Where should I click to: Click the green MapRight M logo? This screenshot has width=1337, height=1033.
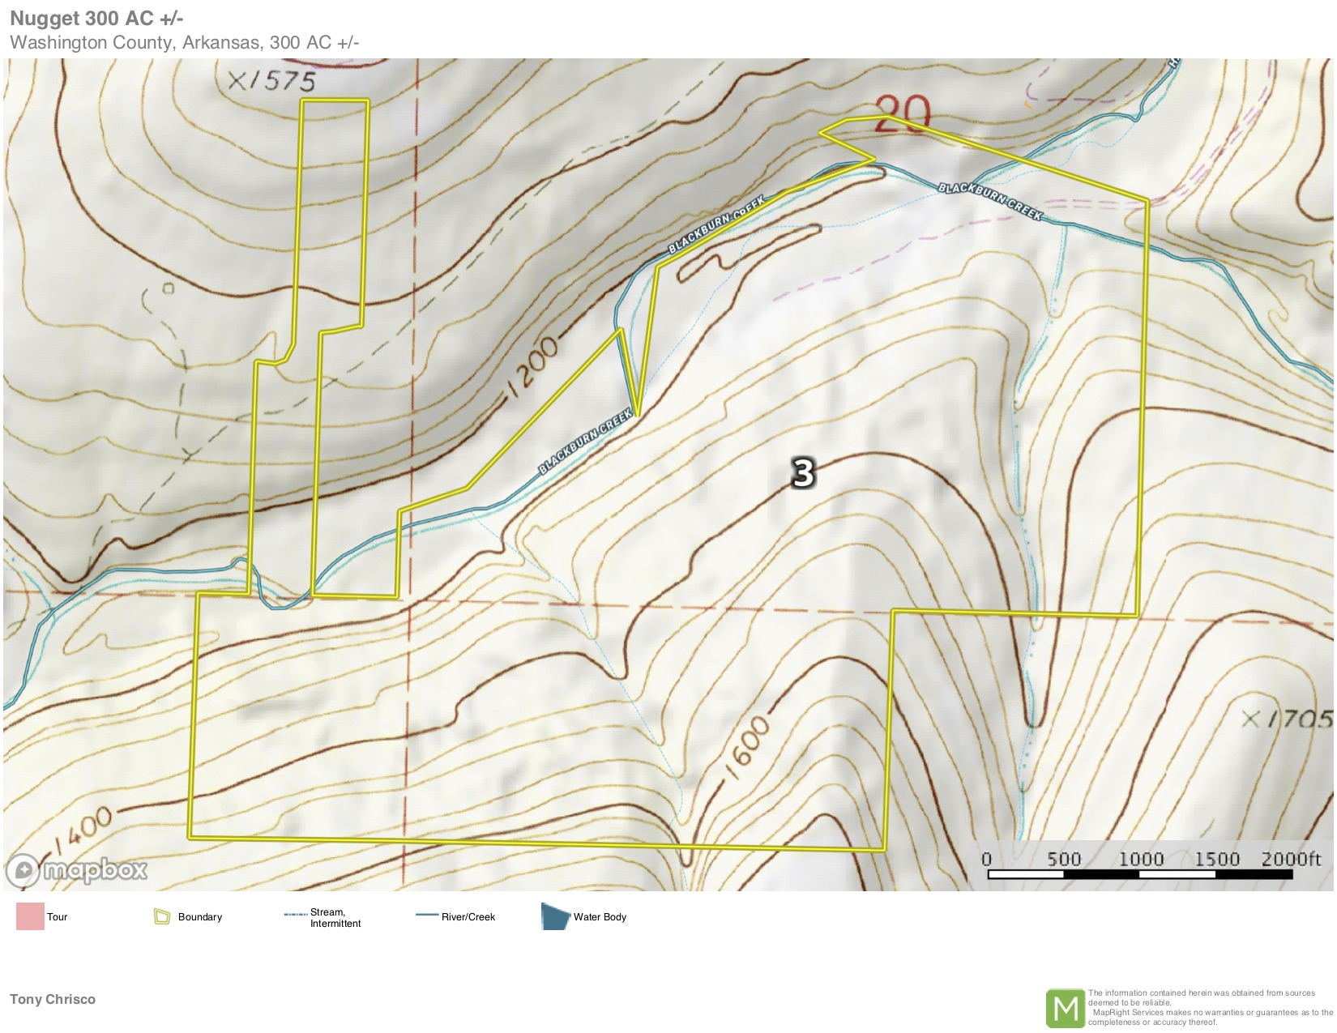[x=1065, y=1008]
